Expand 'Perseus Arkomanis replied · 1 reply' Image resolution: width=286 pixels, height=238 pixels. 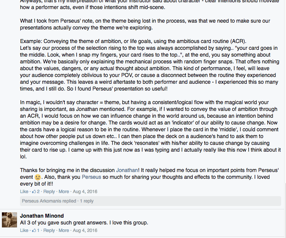pos(150,201)
